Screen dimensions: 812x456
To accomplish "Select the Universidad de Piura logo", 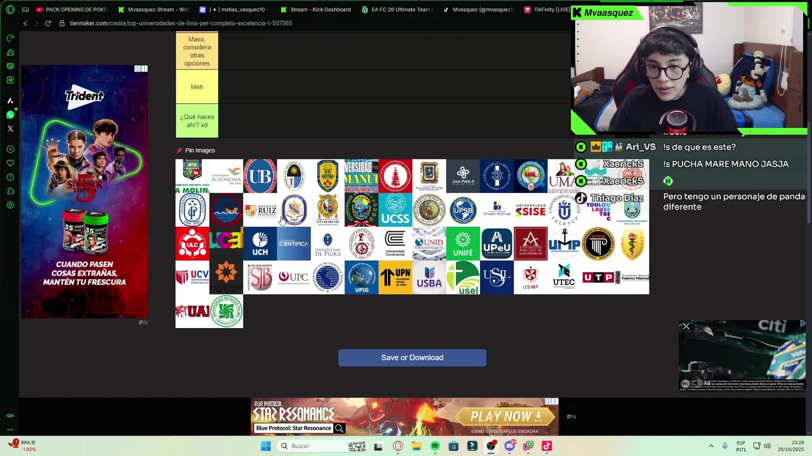I will tap(327, 244).
